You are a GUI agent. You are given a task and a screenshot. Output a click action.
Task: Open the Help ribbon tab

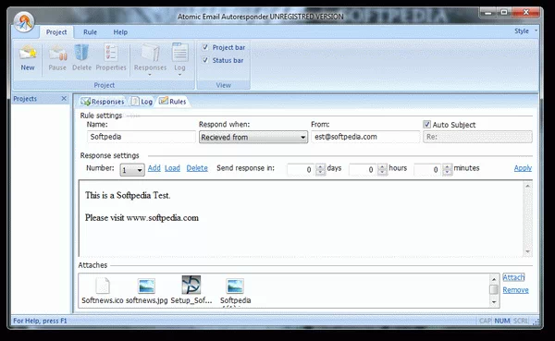120,32
